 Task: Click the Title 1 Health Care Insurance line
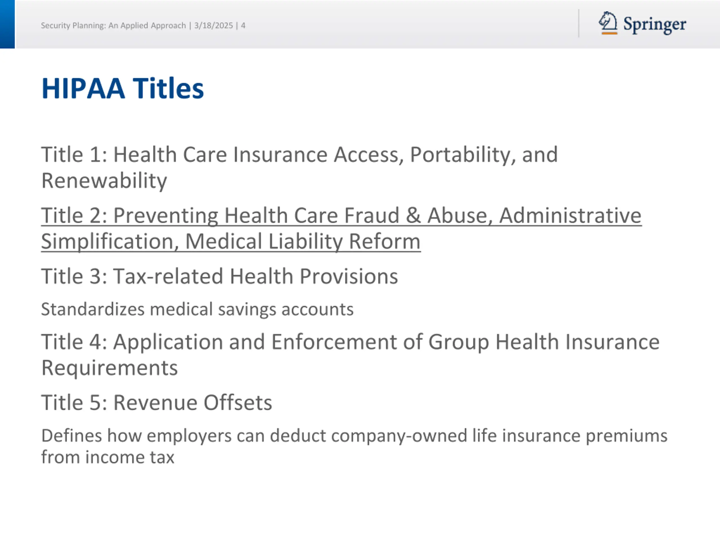click(299, 154)
